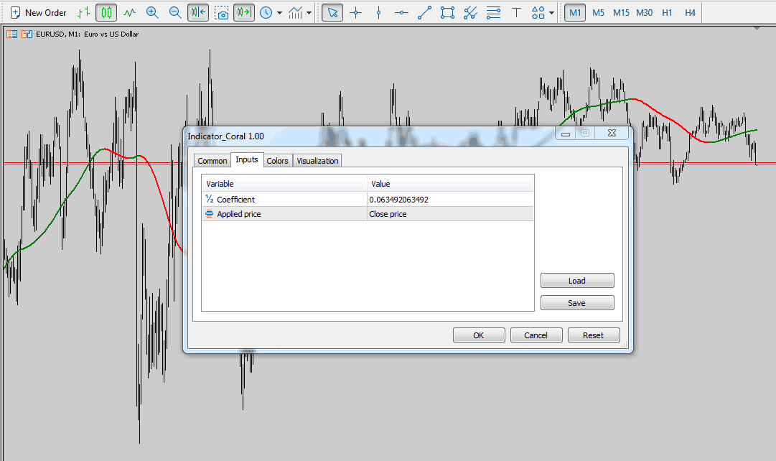The image size is (776, 461).
Task: Switch to H1 timeframe
Action: click(667, 12)
